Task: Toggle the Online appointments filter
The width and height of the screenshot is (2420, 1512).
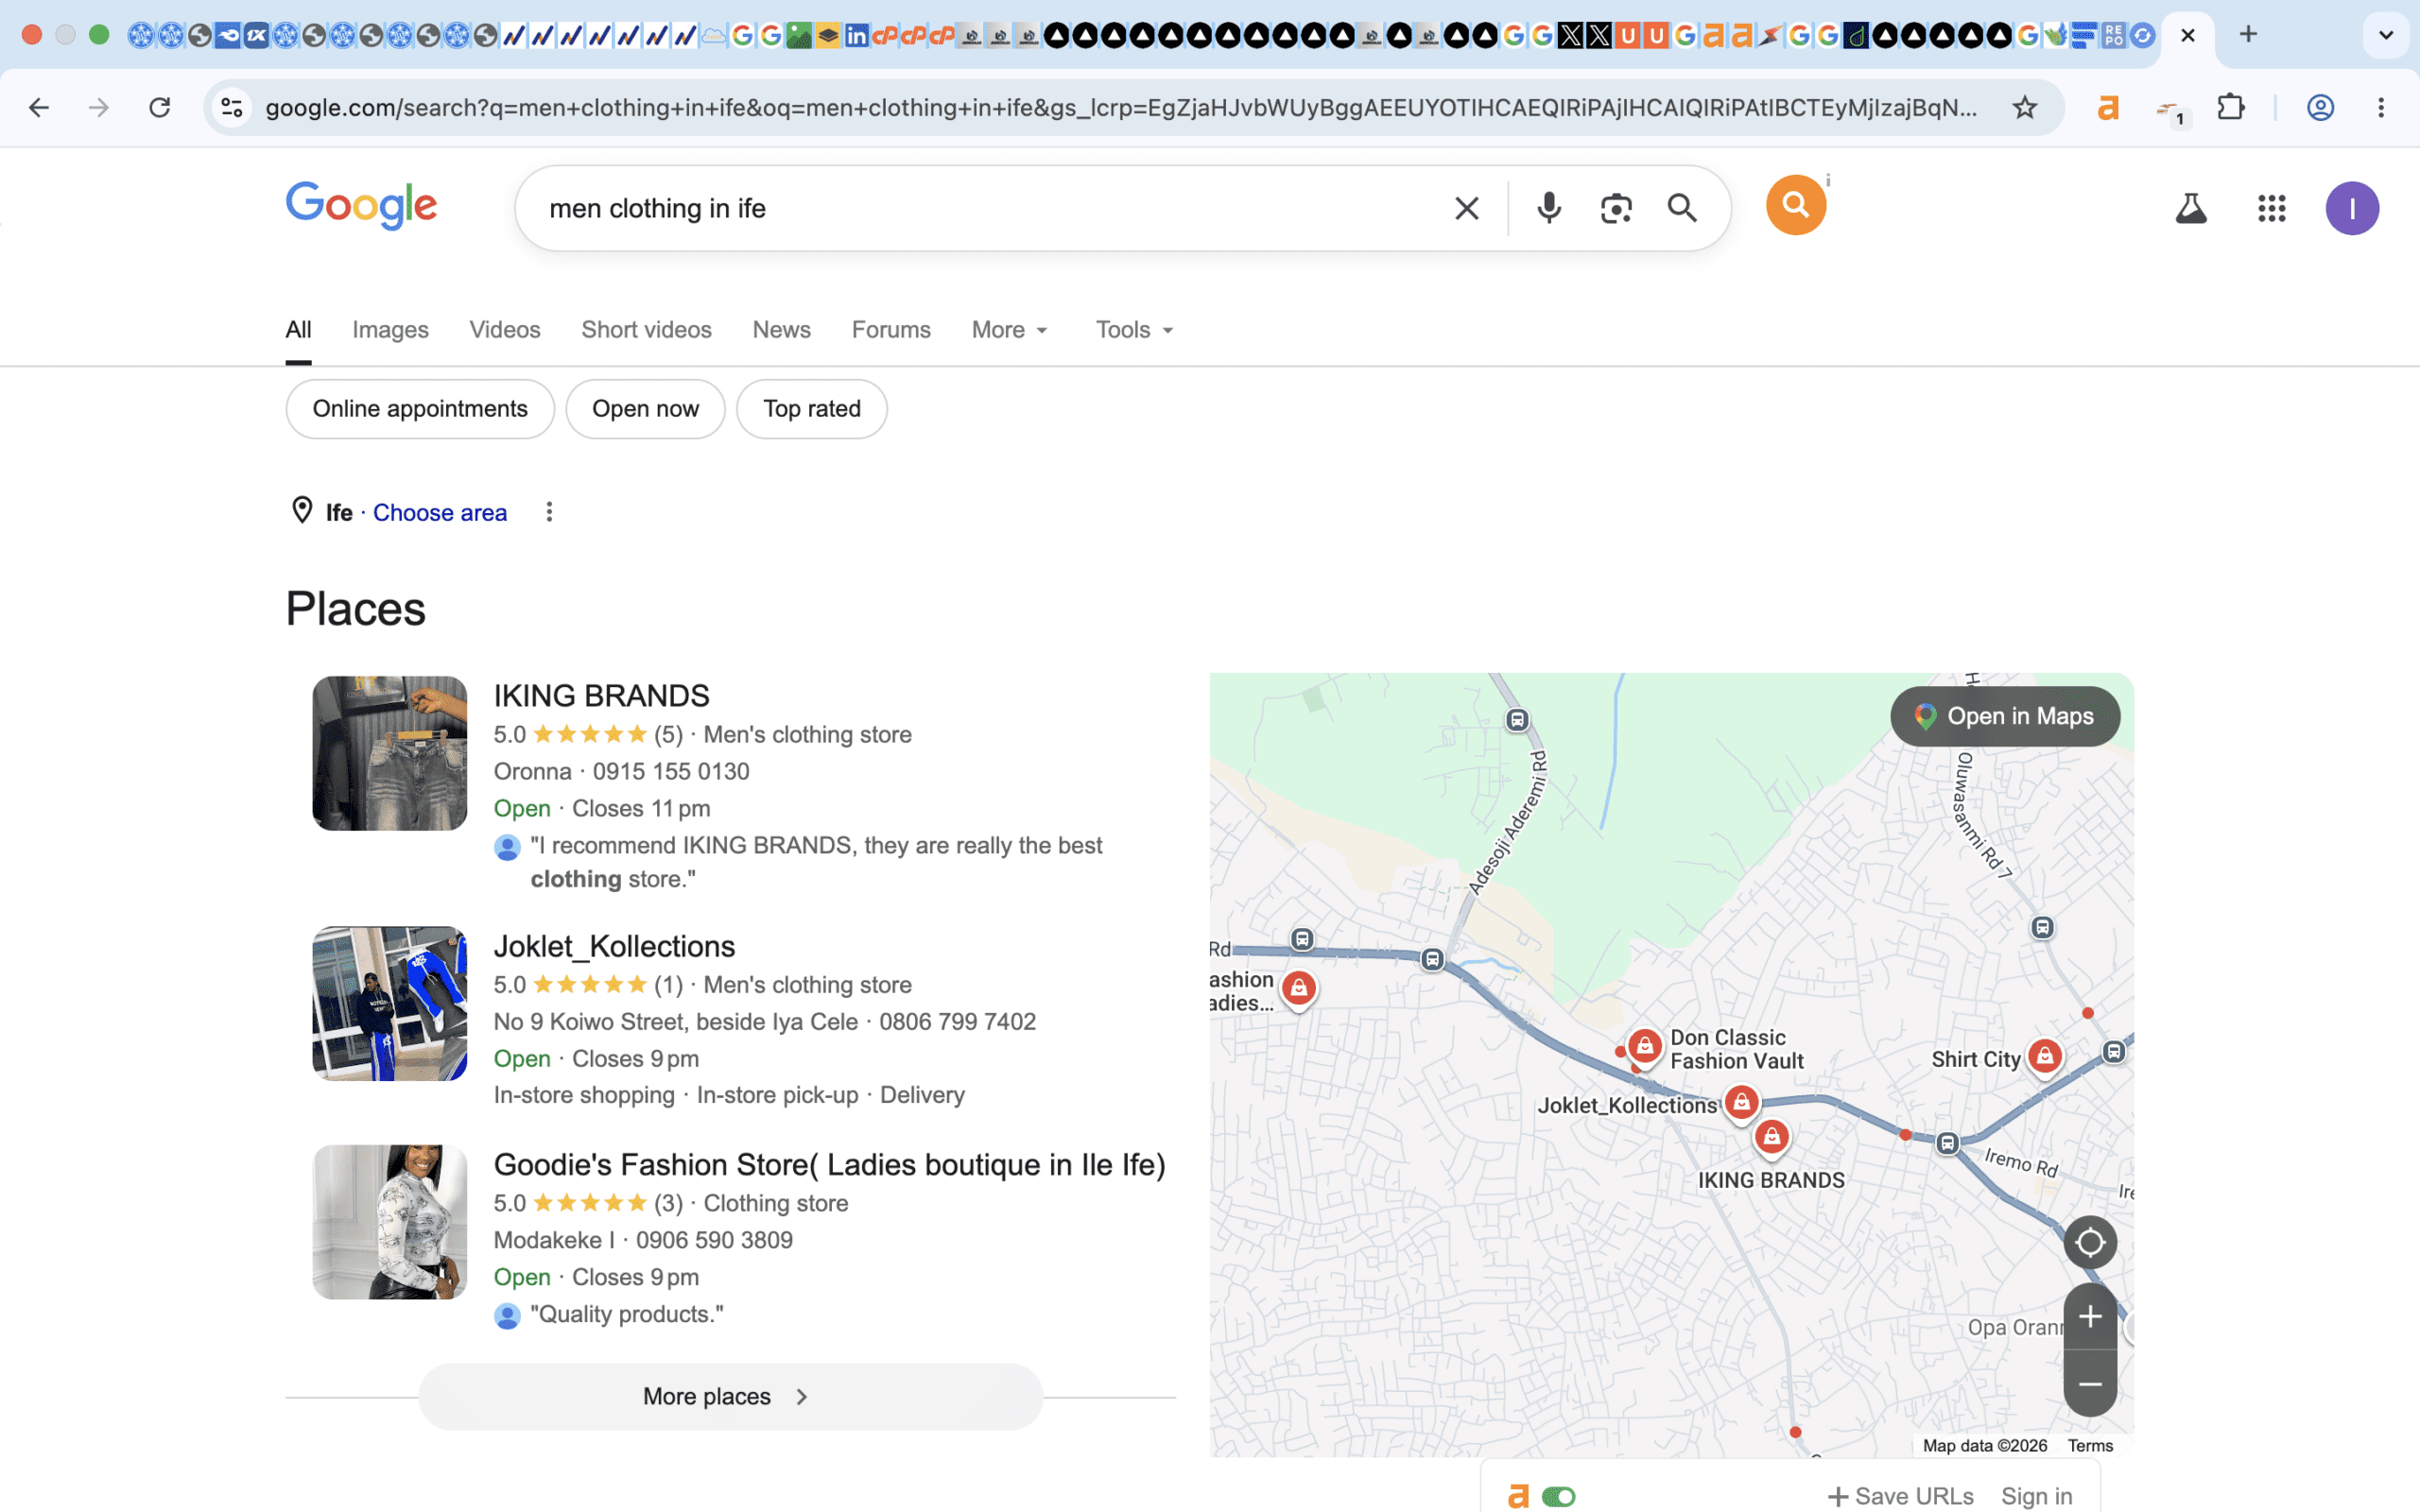Action: [420, 409]
